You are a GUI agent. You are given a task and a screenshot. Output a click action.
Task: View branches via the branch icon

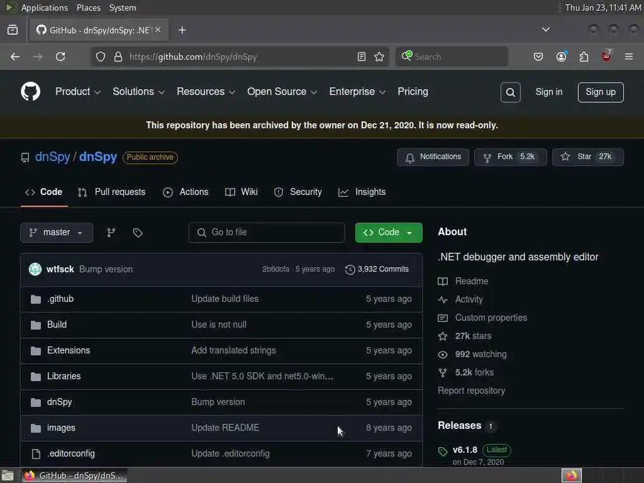[x=111, y=233]
